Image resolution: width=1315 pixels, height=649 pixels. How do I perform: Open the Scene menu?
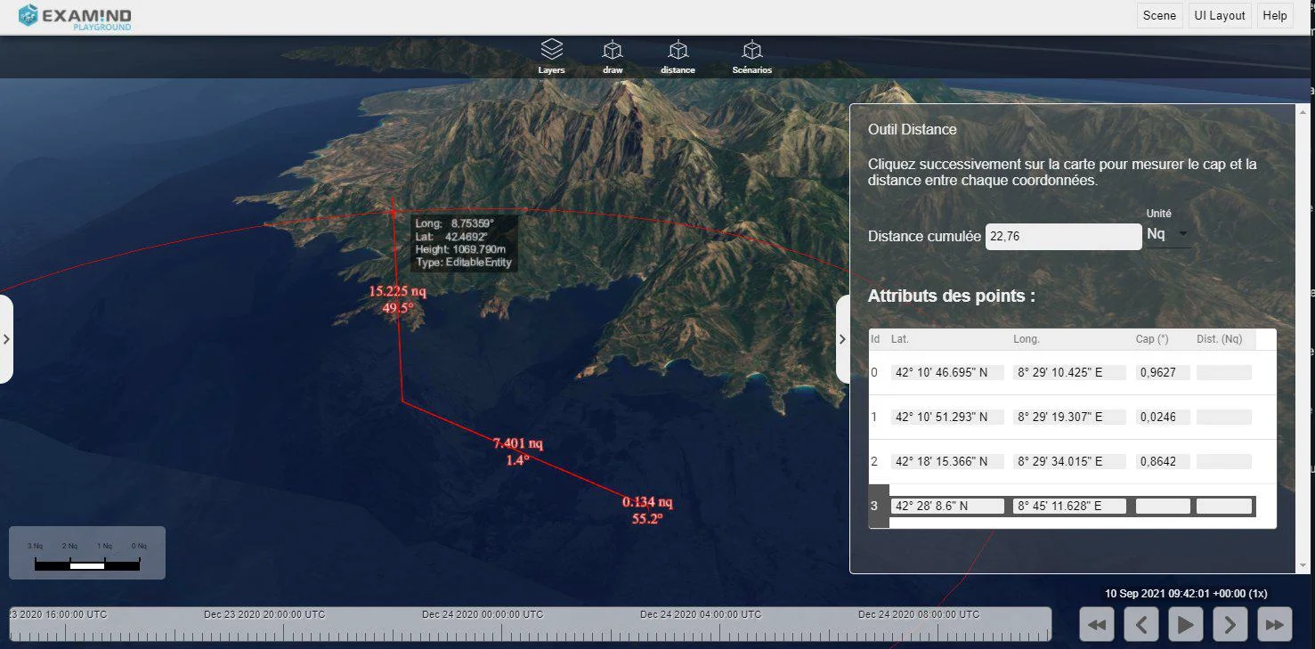[1159, 15]
